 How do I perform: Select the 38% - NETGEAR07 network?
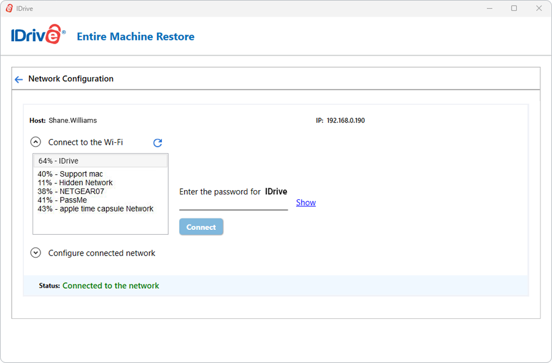[x=71, y=191]
